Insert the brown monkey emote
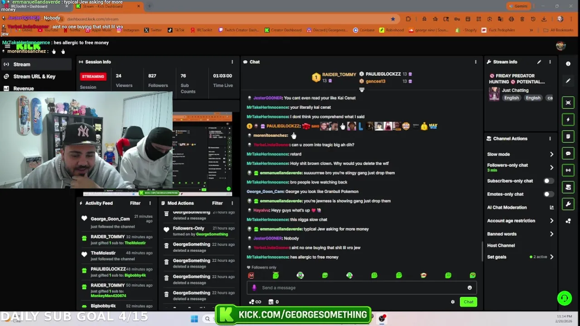 [423, 275]
